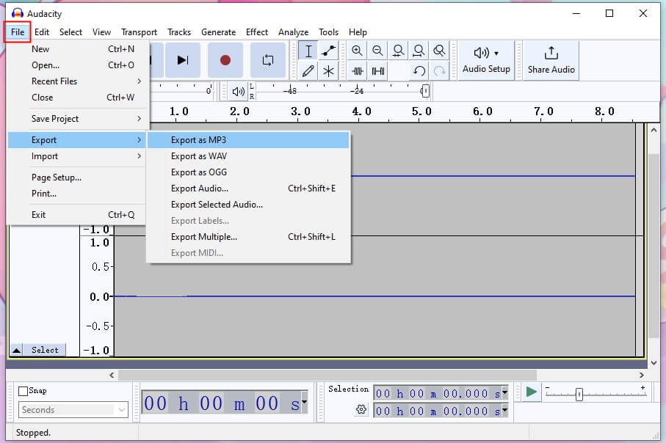Screen dimensions: 666x443
Task: Click the Play-at-Speed green button
Action: coord(531,392)
